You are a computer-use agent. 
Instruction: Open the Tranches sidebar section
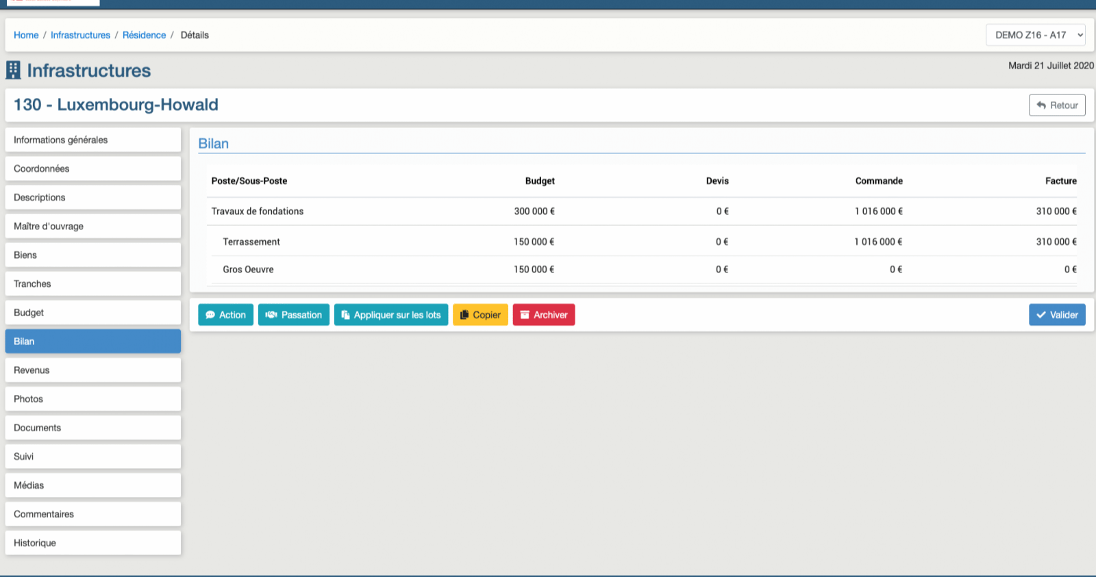pyautogui.click(x=93, y=284)
